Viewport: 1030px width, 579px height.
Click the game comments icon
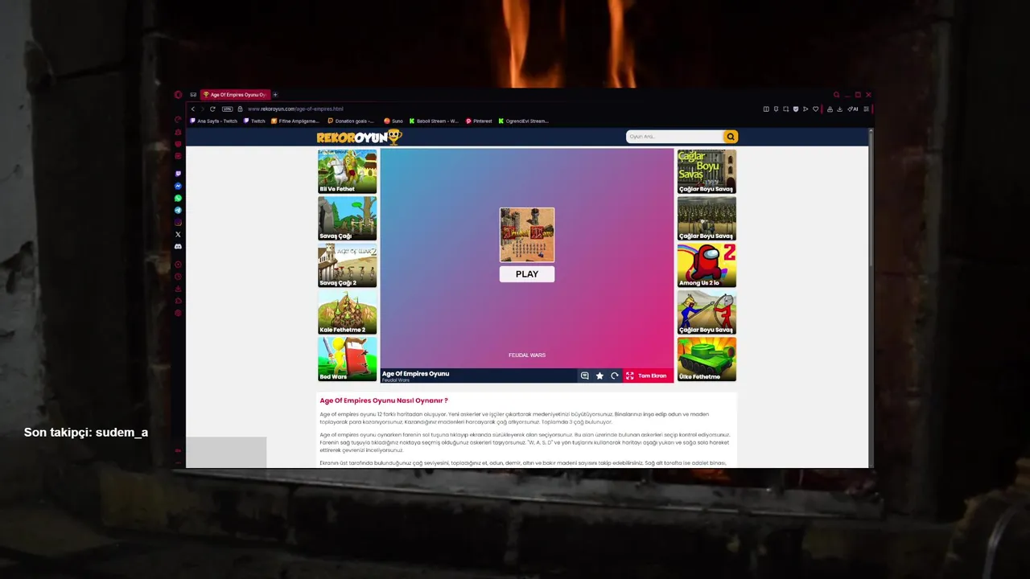point(585,376)
